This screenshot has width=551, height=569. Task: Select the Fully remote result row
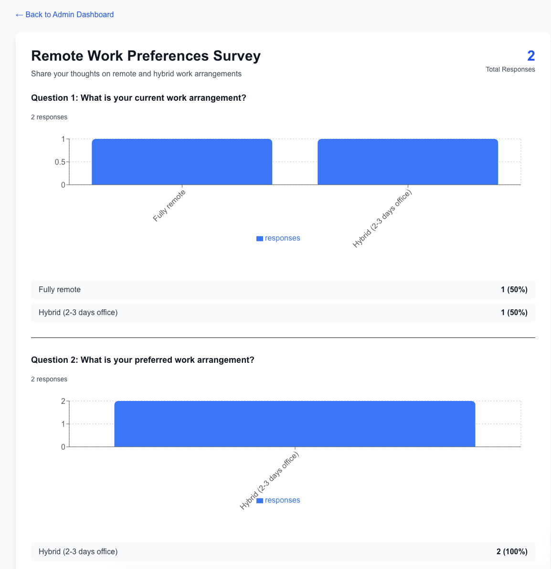283,290
